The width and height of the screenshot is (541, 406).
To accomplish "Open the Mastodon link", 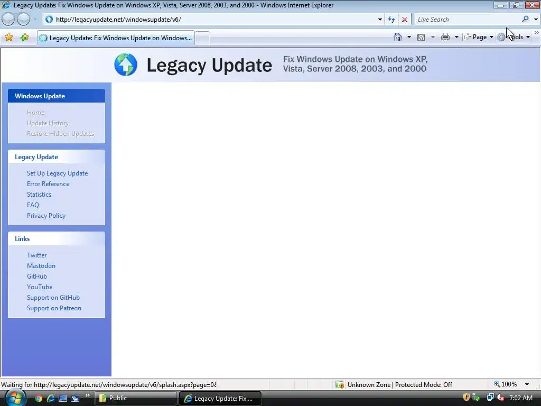I will tap(41, 266).
